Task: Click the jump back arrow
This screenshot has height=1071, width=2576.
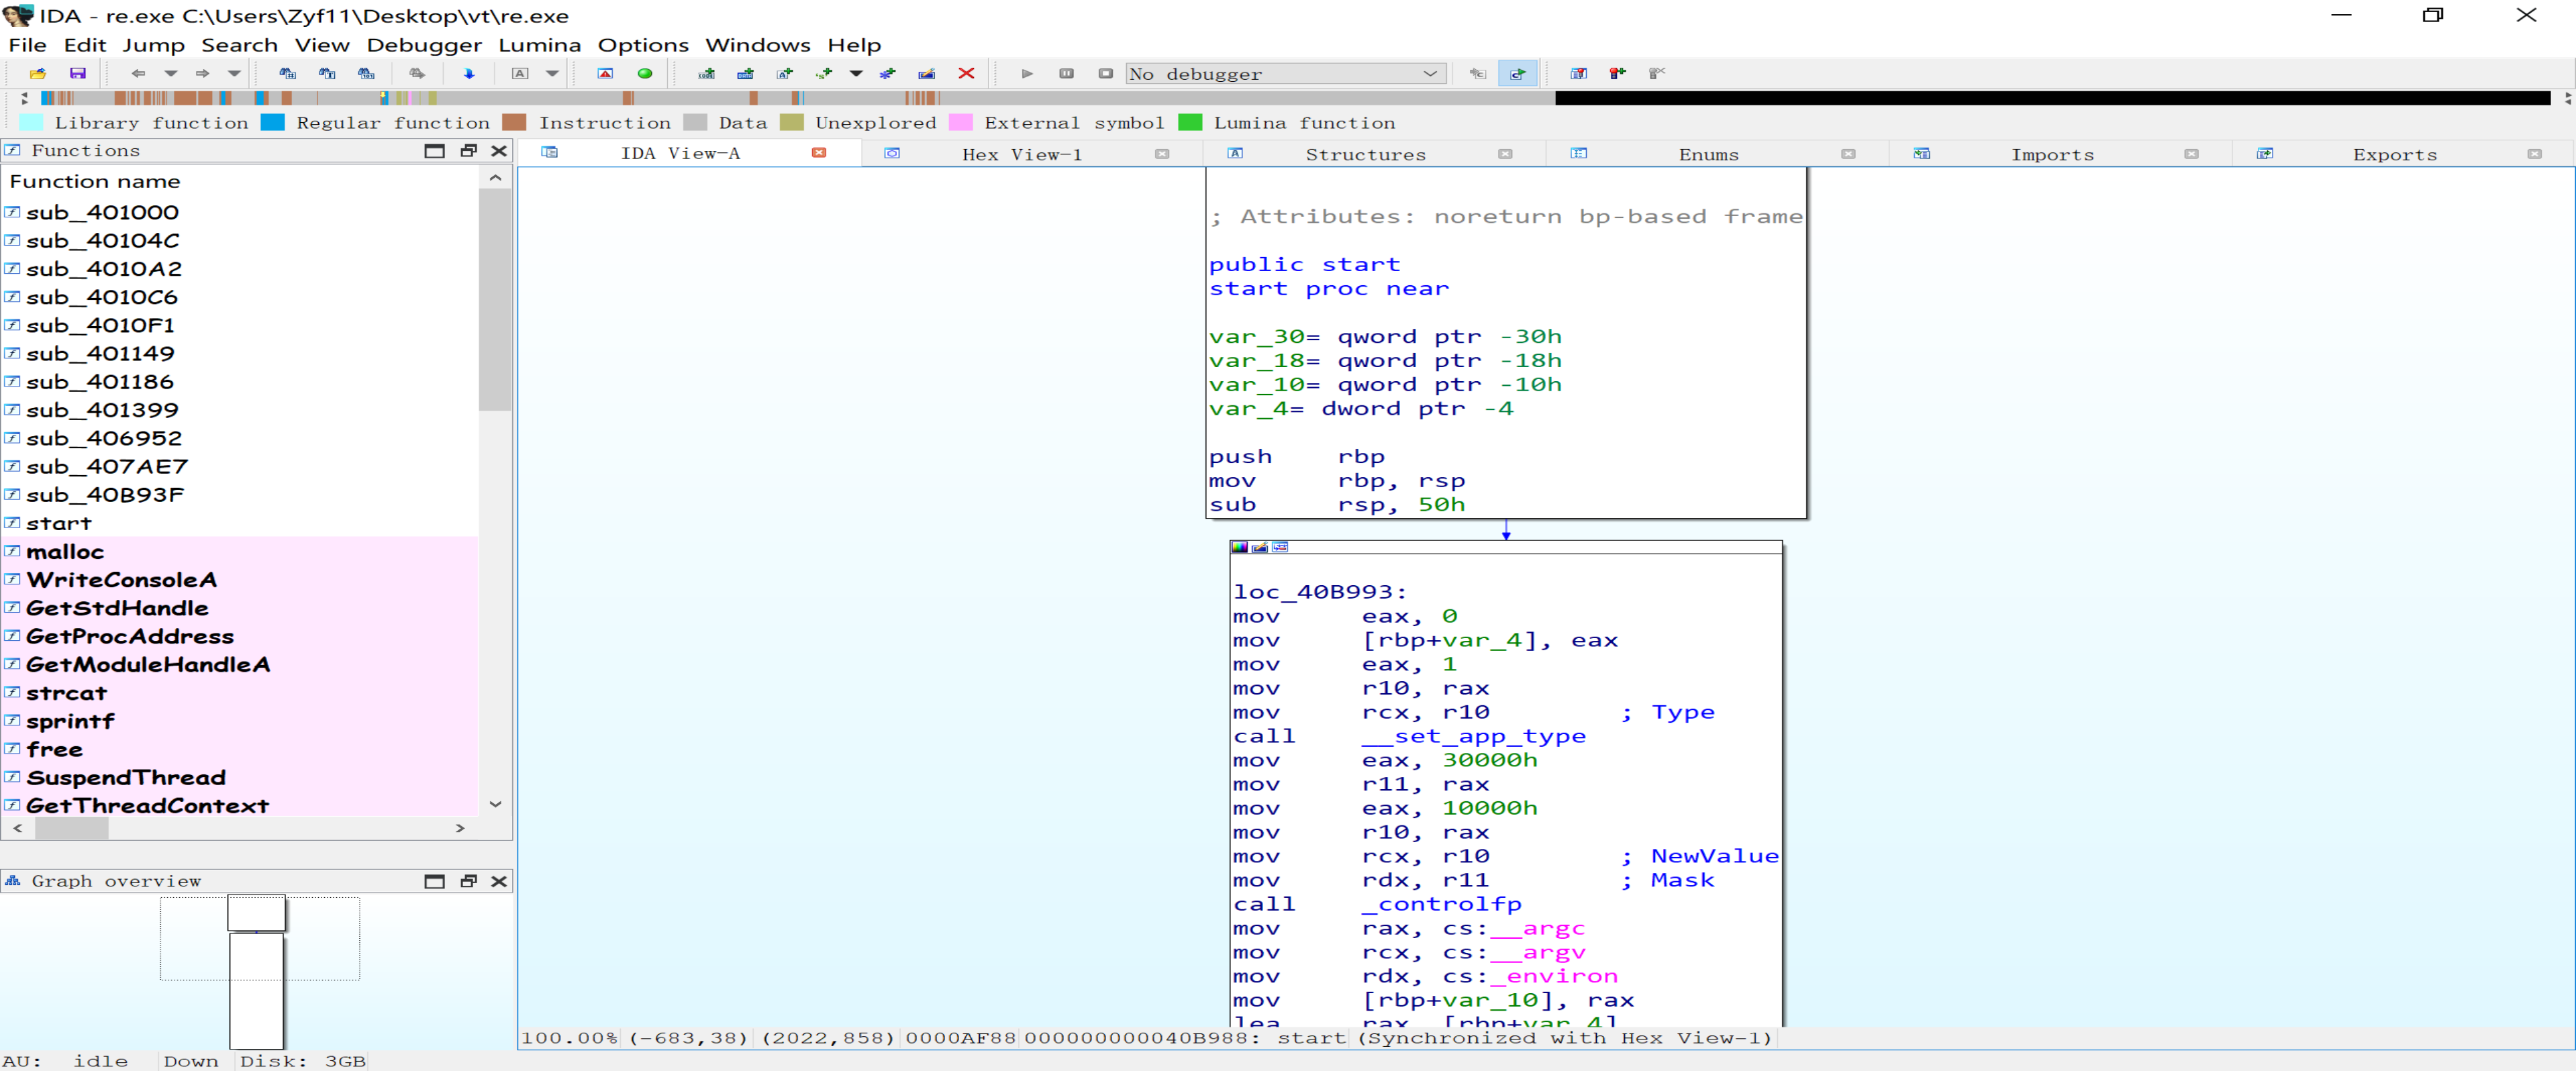Action: 139,73
